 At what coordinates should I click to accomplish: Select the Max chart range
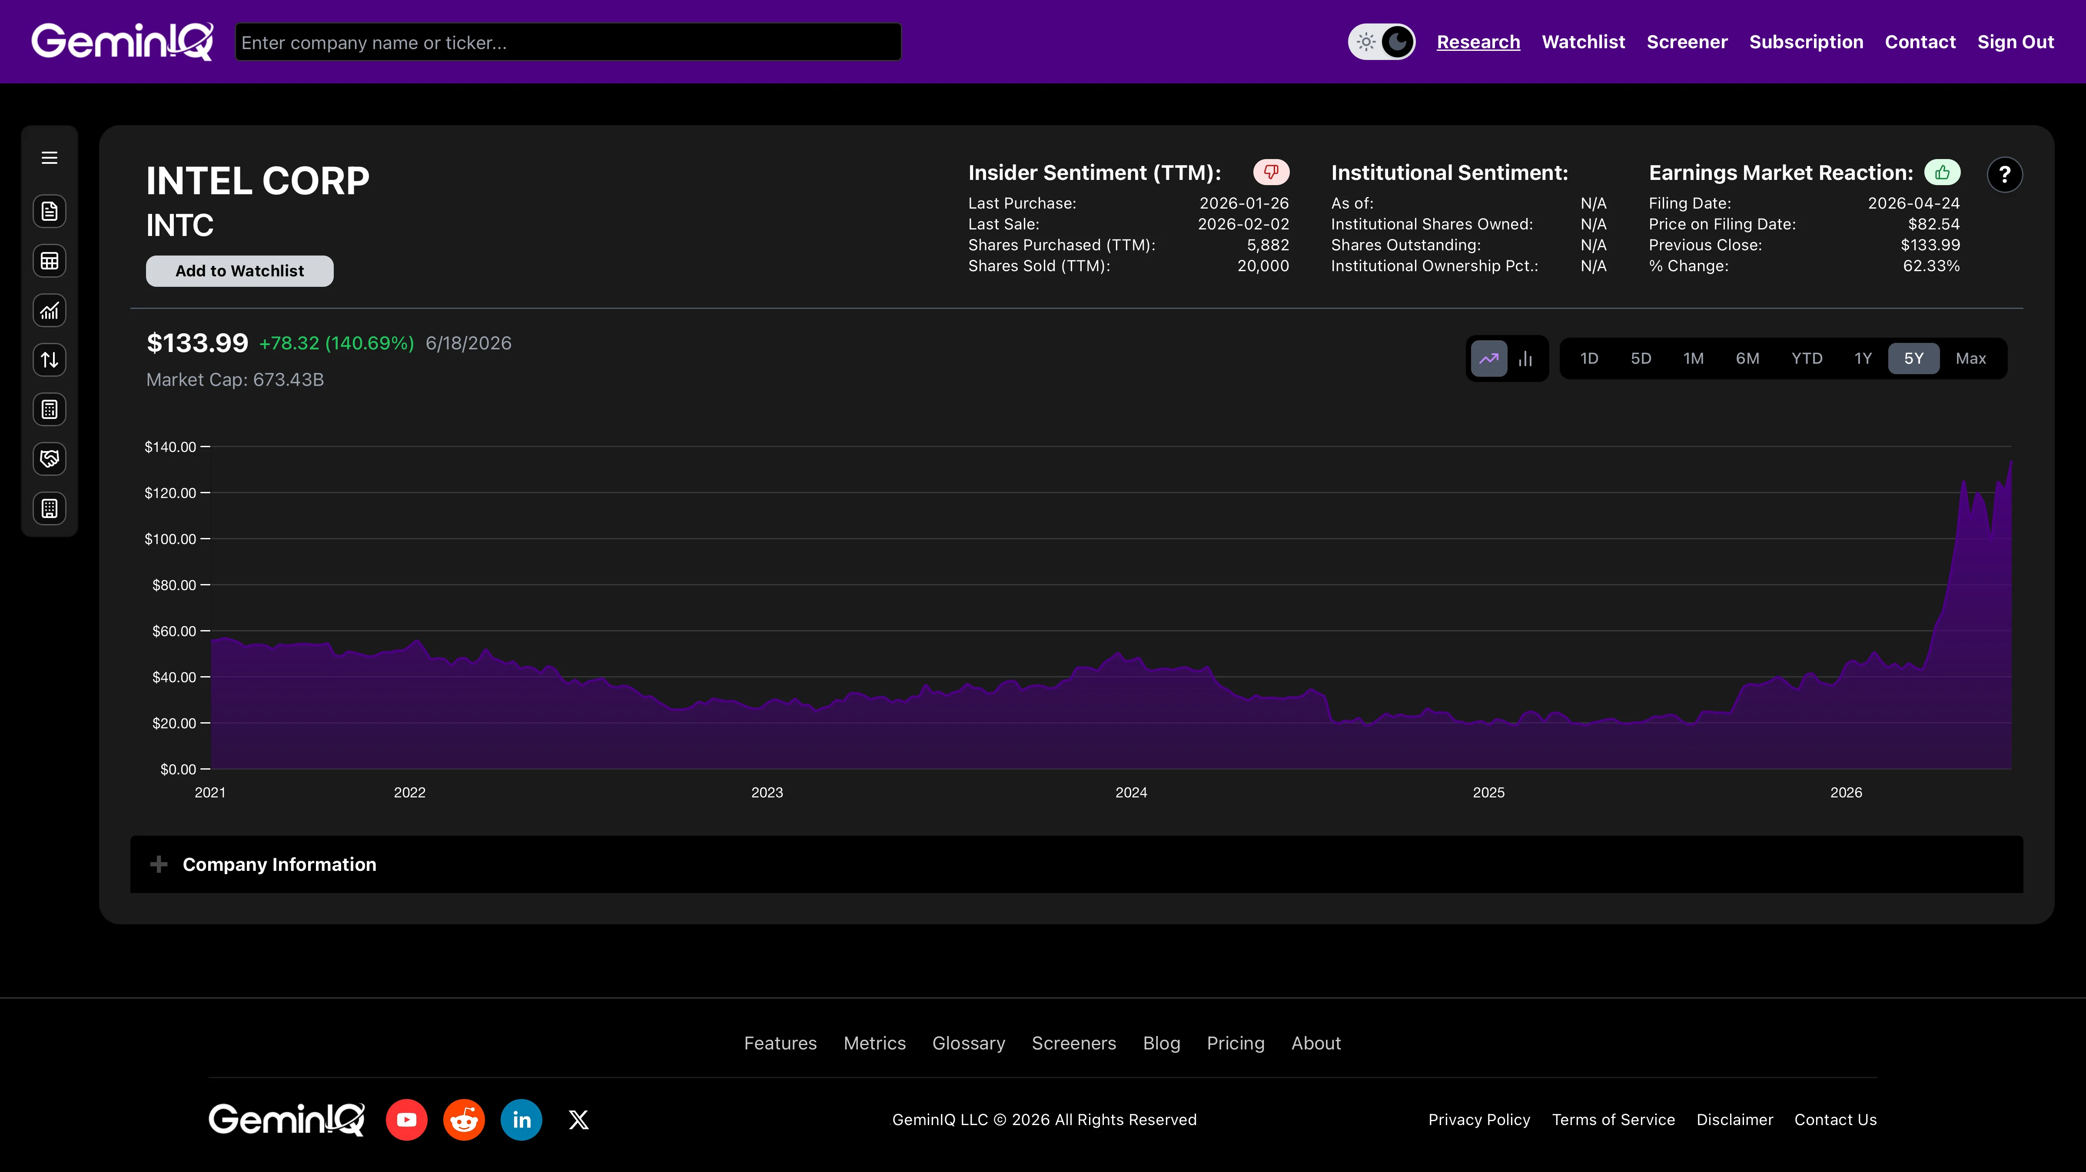pyautogui.click(x=1970, y=358)
